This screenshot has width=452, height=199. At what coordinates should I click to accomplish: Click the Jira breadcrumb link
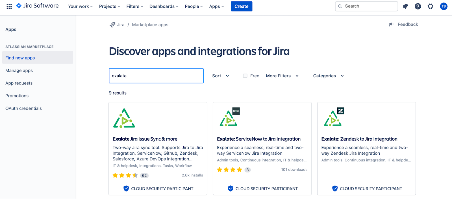[121, 25]
